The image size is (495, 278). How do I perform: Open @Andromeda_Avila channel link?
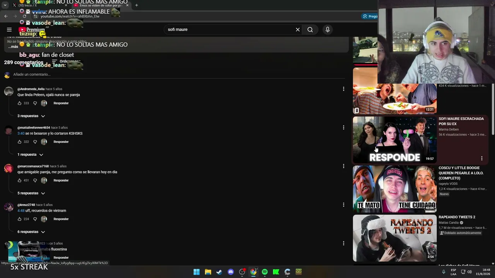(31, 89)
